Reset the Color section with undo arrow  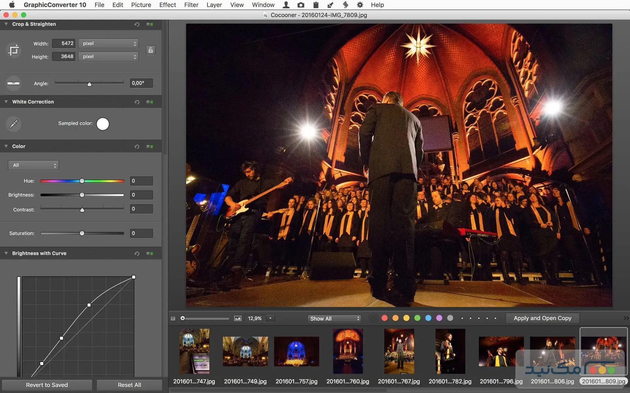pyautogui.click(x=137, y=147)
